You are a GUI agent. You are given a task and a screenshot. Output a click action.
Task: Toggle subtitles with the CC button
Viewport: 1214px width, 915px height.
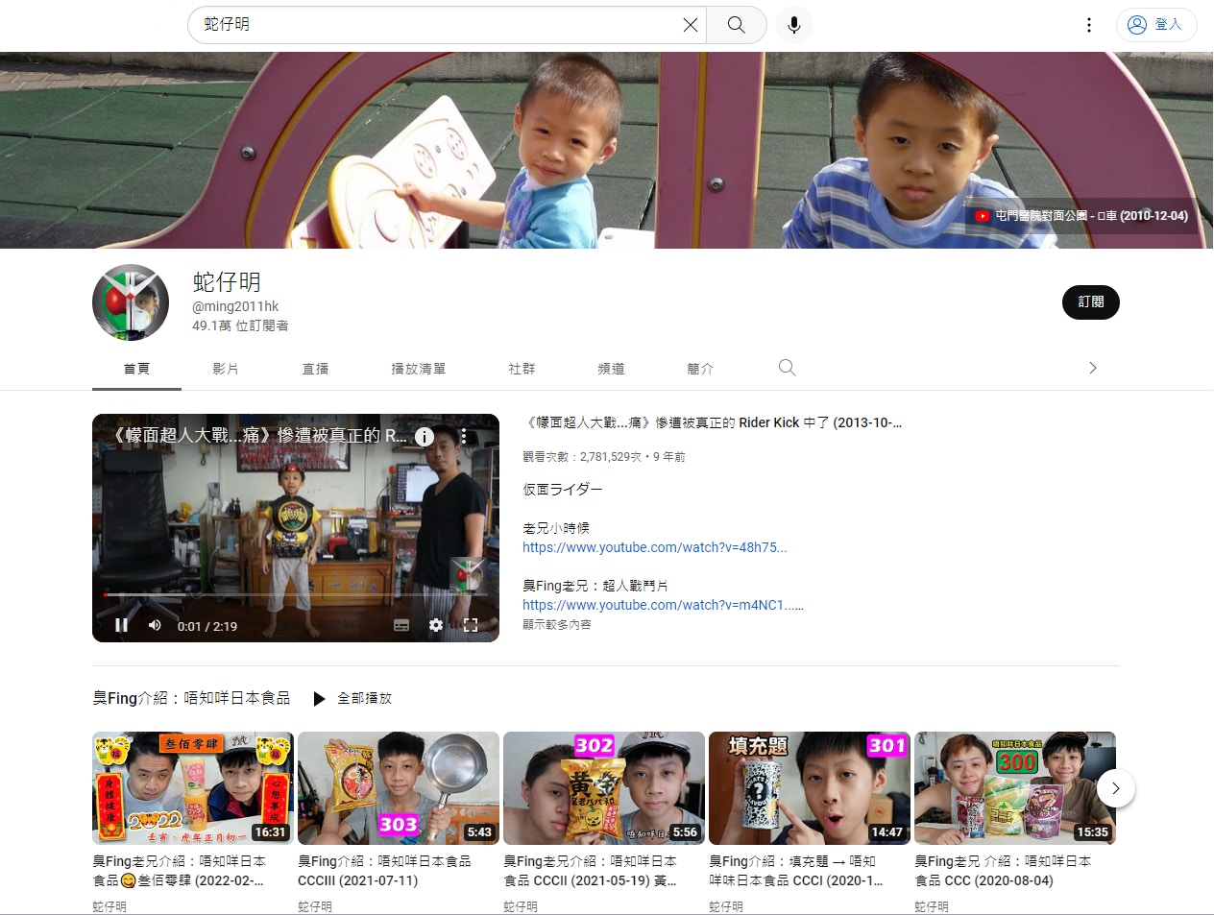click(x=400, y=625)
